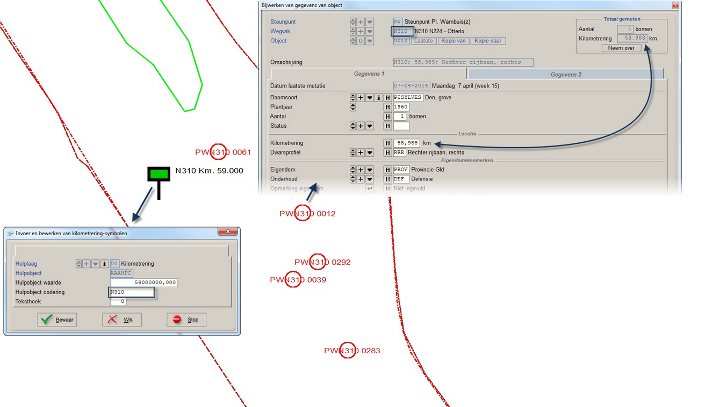Open the Wegvak dropdown arrow
Image resolution: width=705 pixels, height=407 pixels.
coord(370,32)
